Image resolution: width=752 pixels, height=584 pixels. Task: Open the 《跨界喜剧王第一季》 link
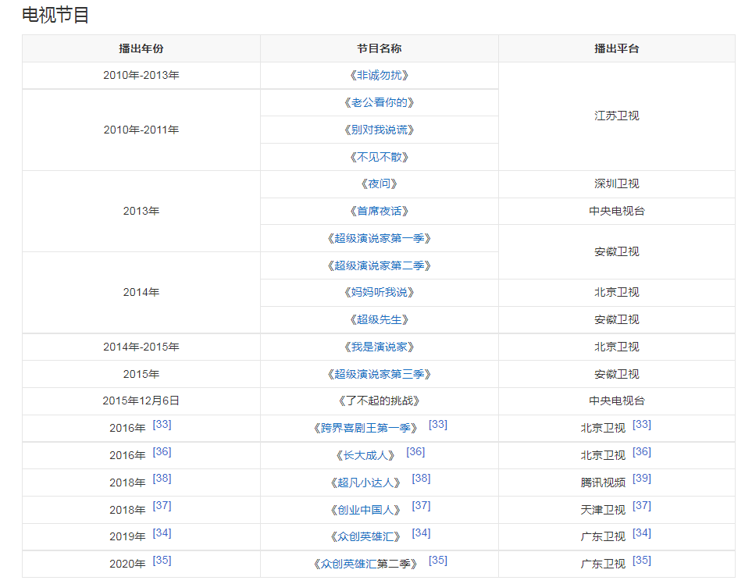pos(365,429)
